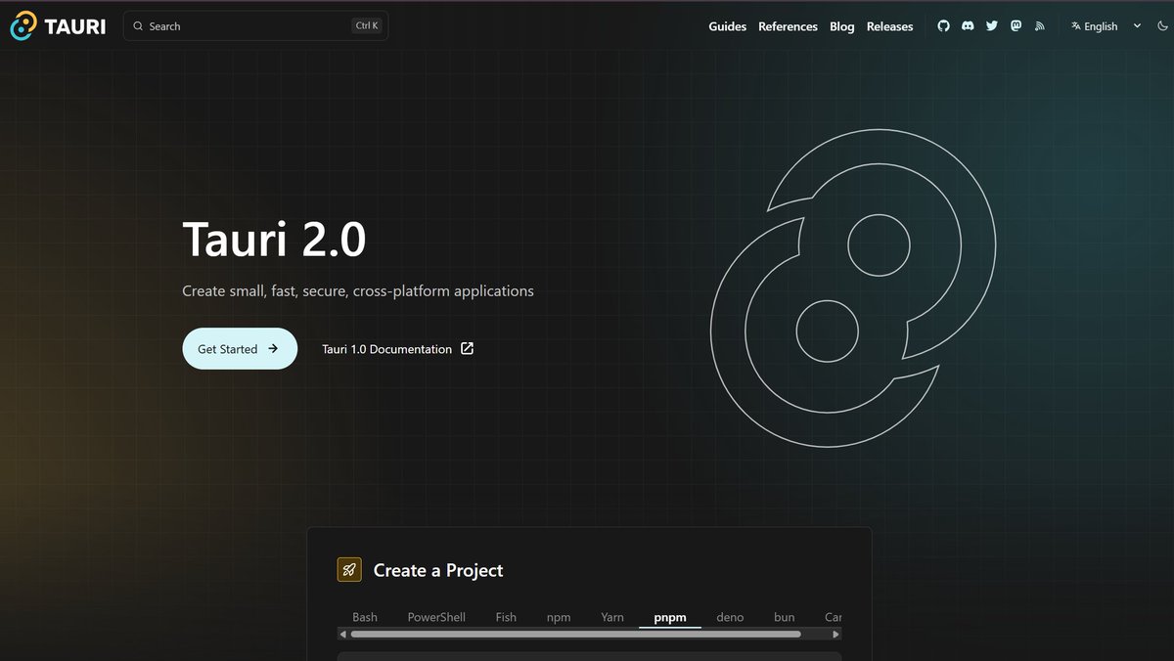Select the pnpm tab
Viewport: 1174px width, 661px height.
[670, 617]
